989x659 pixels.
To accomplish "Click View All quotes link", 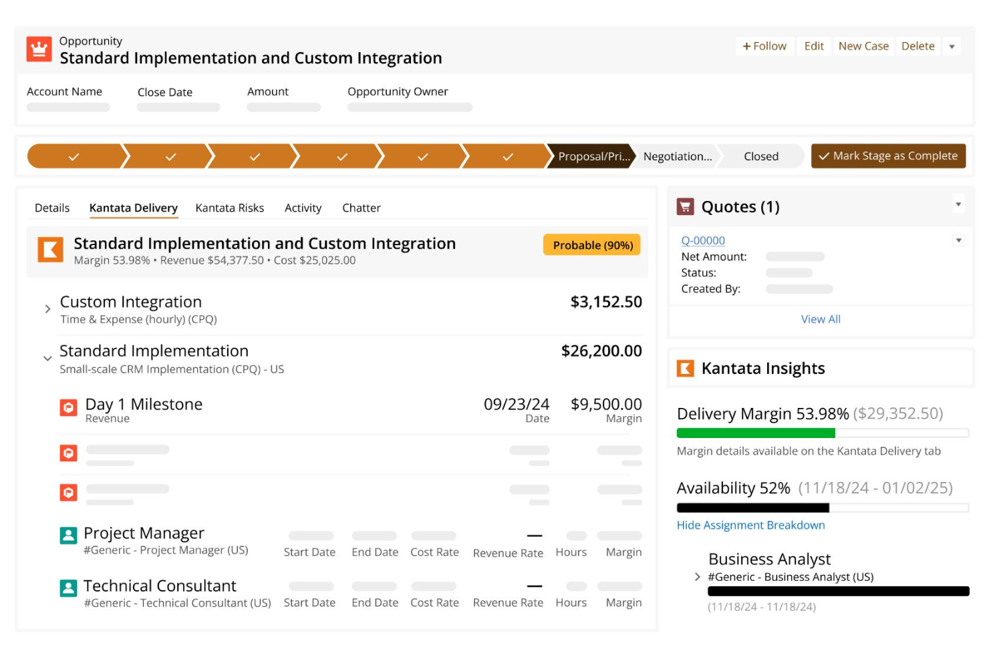I will point(821,319).
